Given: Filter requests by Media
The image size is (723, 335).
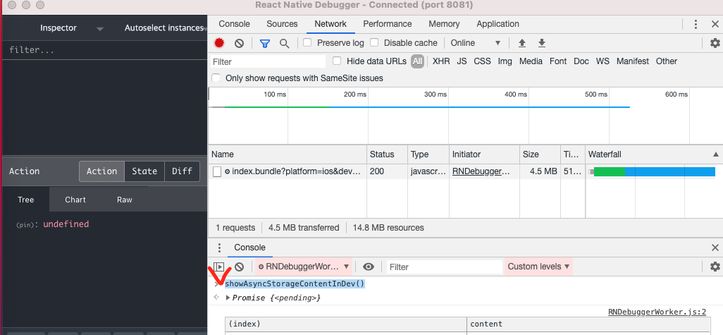Looking at the screenshot, I should point(531,61).
